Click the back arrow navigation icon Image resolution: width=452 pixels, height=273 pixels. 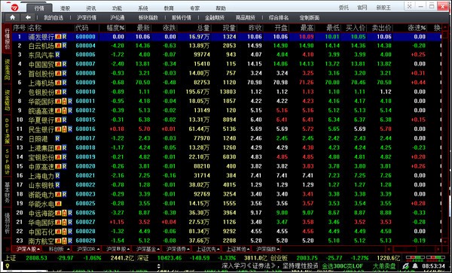(x=28, y=17)
